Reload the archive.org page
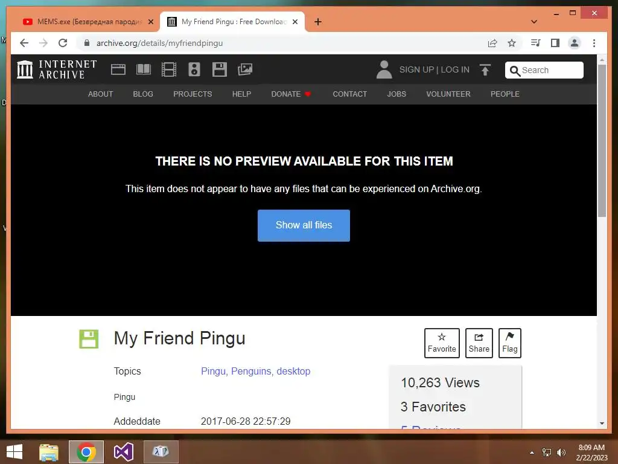 click(x=63, y=43)
